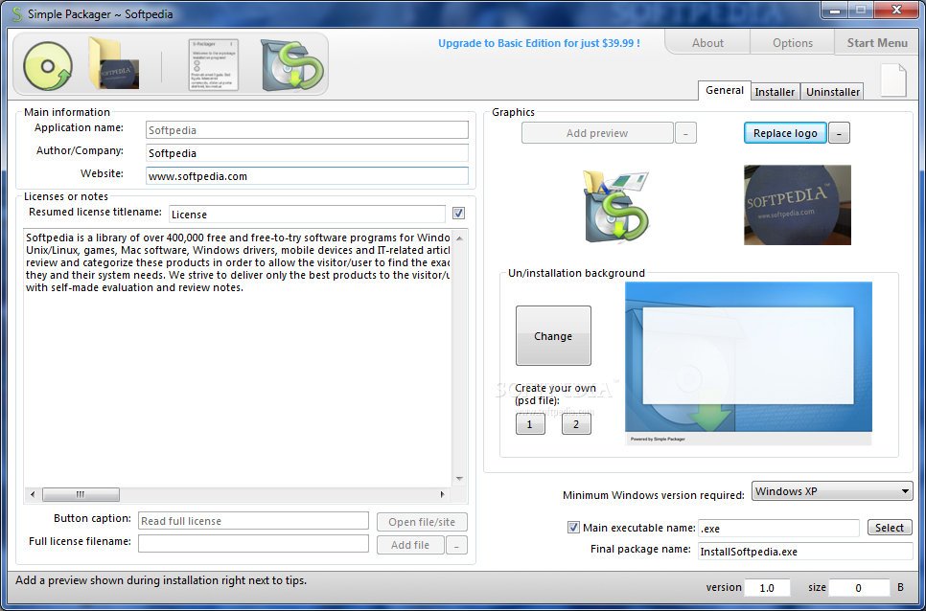
Task: Click the Add file button
Action: coord(410,545)
